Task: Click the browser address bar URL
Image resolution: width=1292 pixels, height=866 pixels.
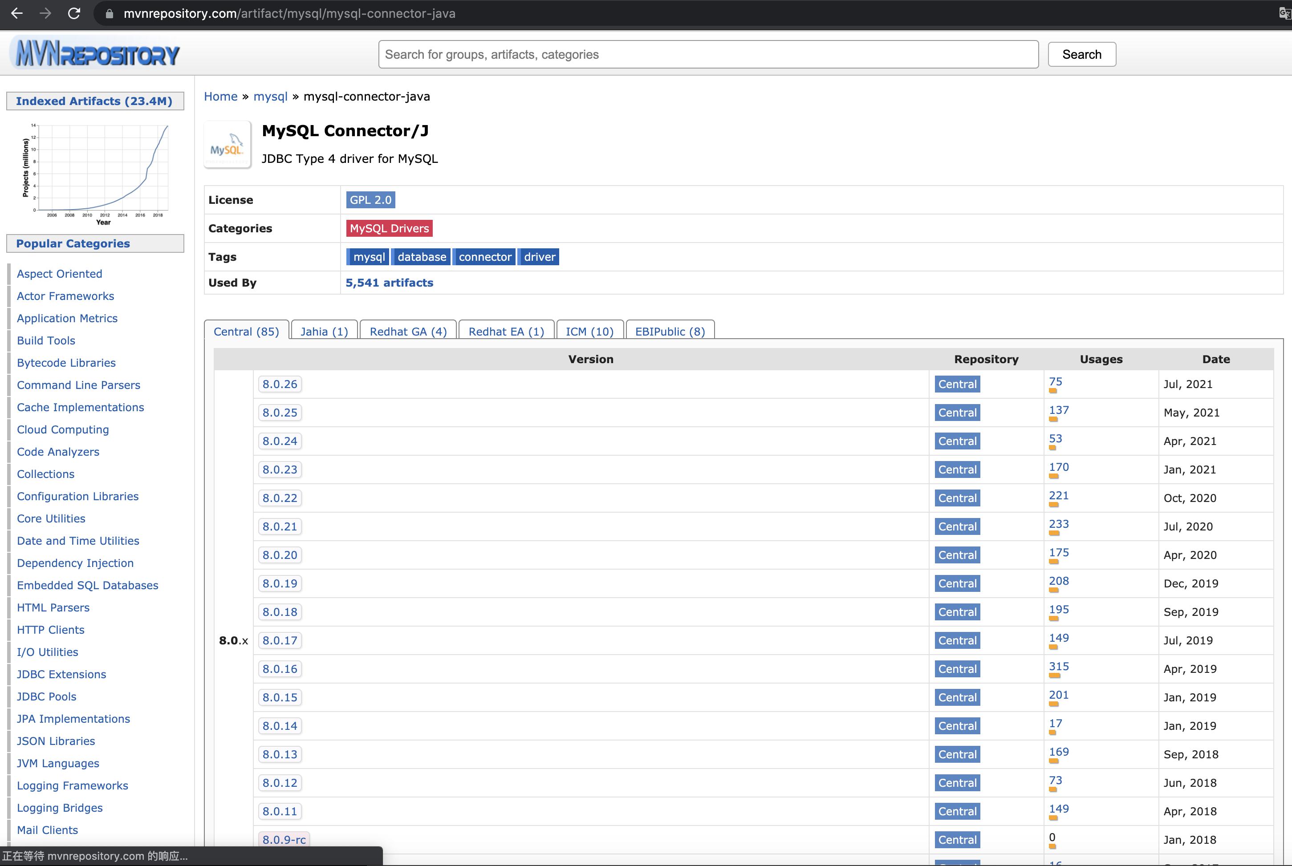Action: 289,13
